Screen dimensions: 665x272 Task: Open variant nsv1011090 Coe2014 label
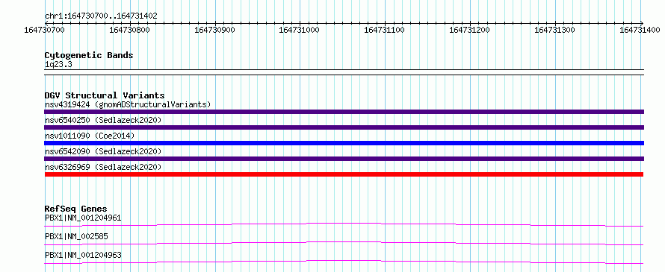[90, 136]
